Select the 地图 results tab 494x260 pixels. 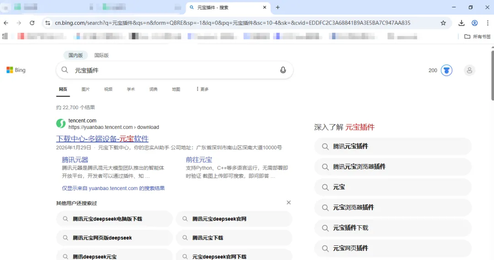point(176,89)
